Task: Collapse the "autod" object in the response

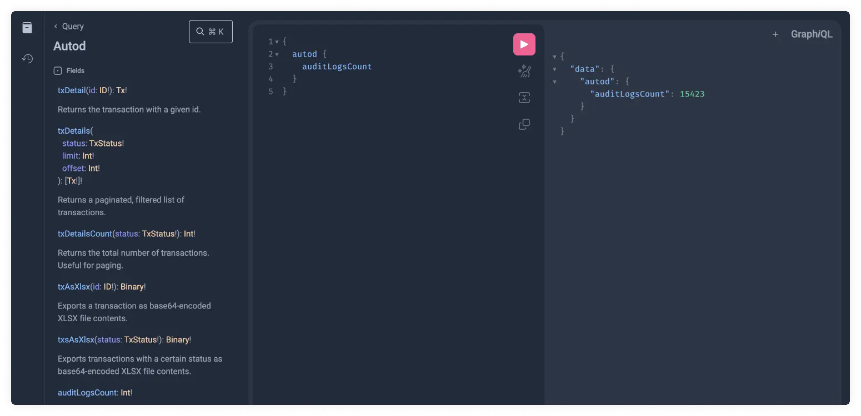Action: (555, 81)
